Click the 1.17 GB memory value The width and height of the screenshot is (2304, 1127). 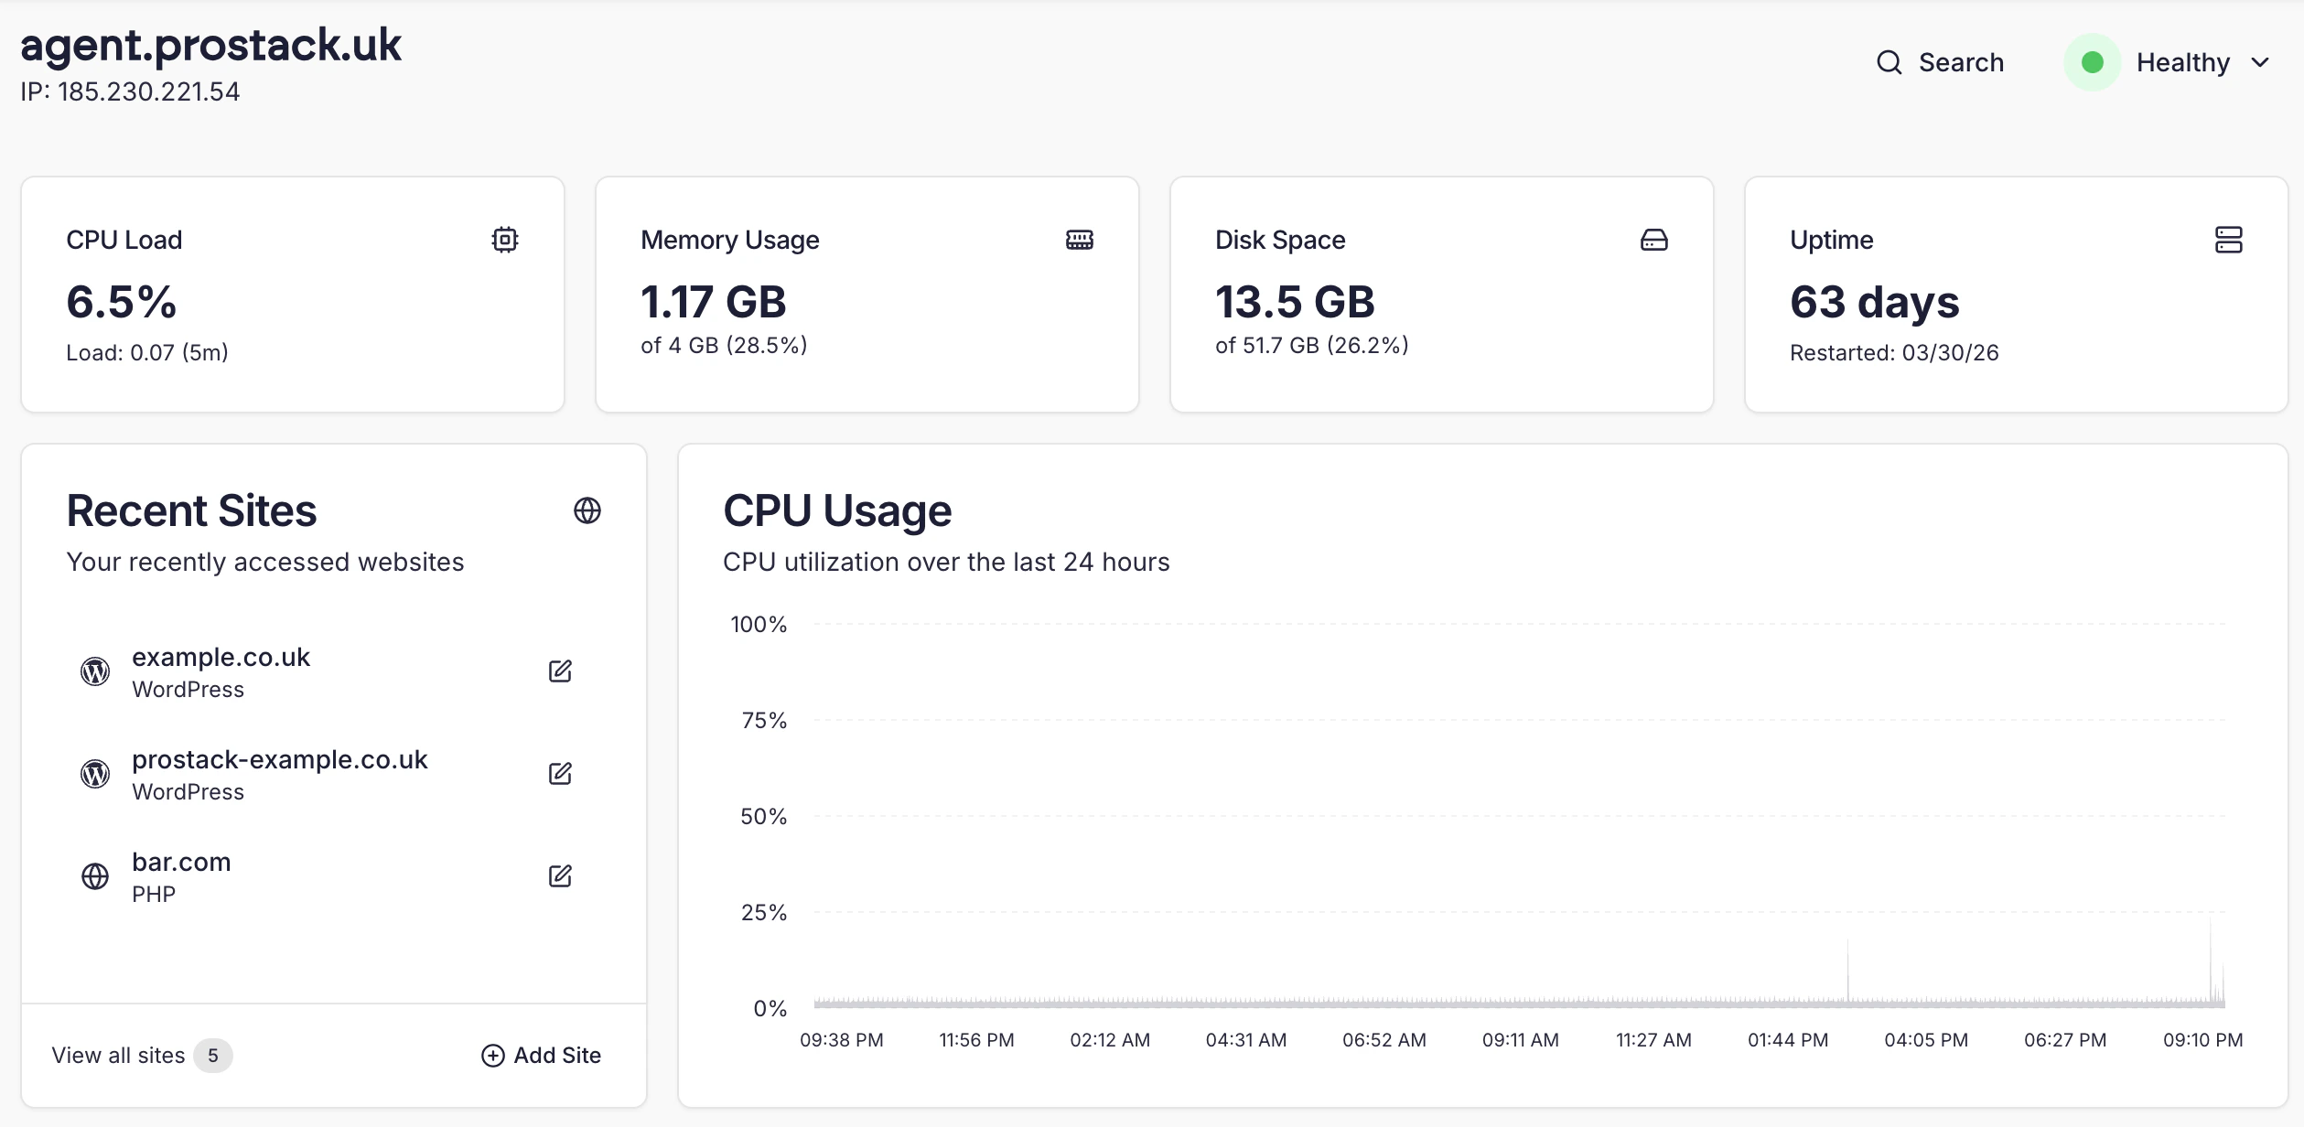tap(714, 302)
